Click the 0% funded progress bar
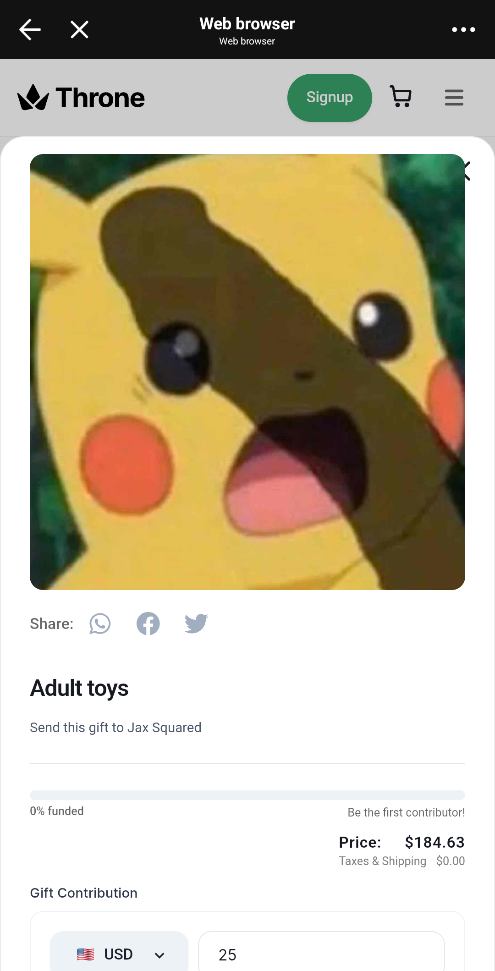The height and width of the screenshot is (971, 495). [x=247, y=795]
